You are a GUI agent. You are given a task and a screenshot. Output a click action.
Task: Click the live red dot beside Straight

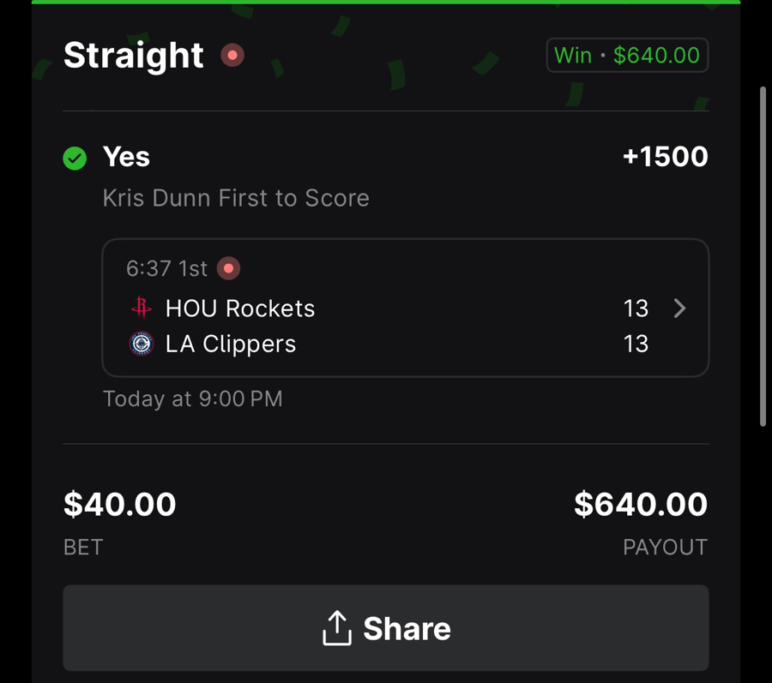click(x=232, y=55)
